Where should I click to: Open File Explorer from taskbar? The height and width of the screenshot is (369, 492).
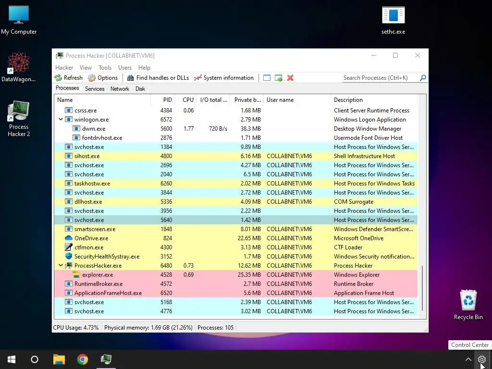point(59,359)
